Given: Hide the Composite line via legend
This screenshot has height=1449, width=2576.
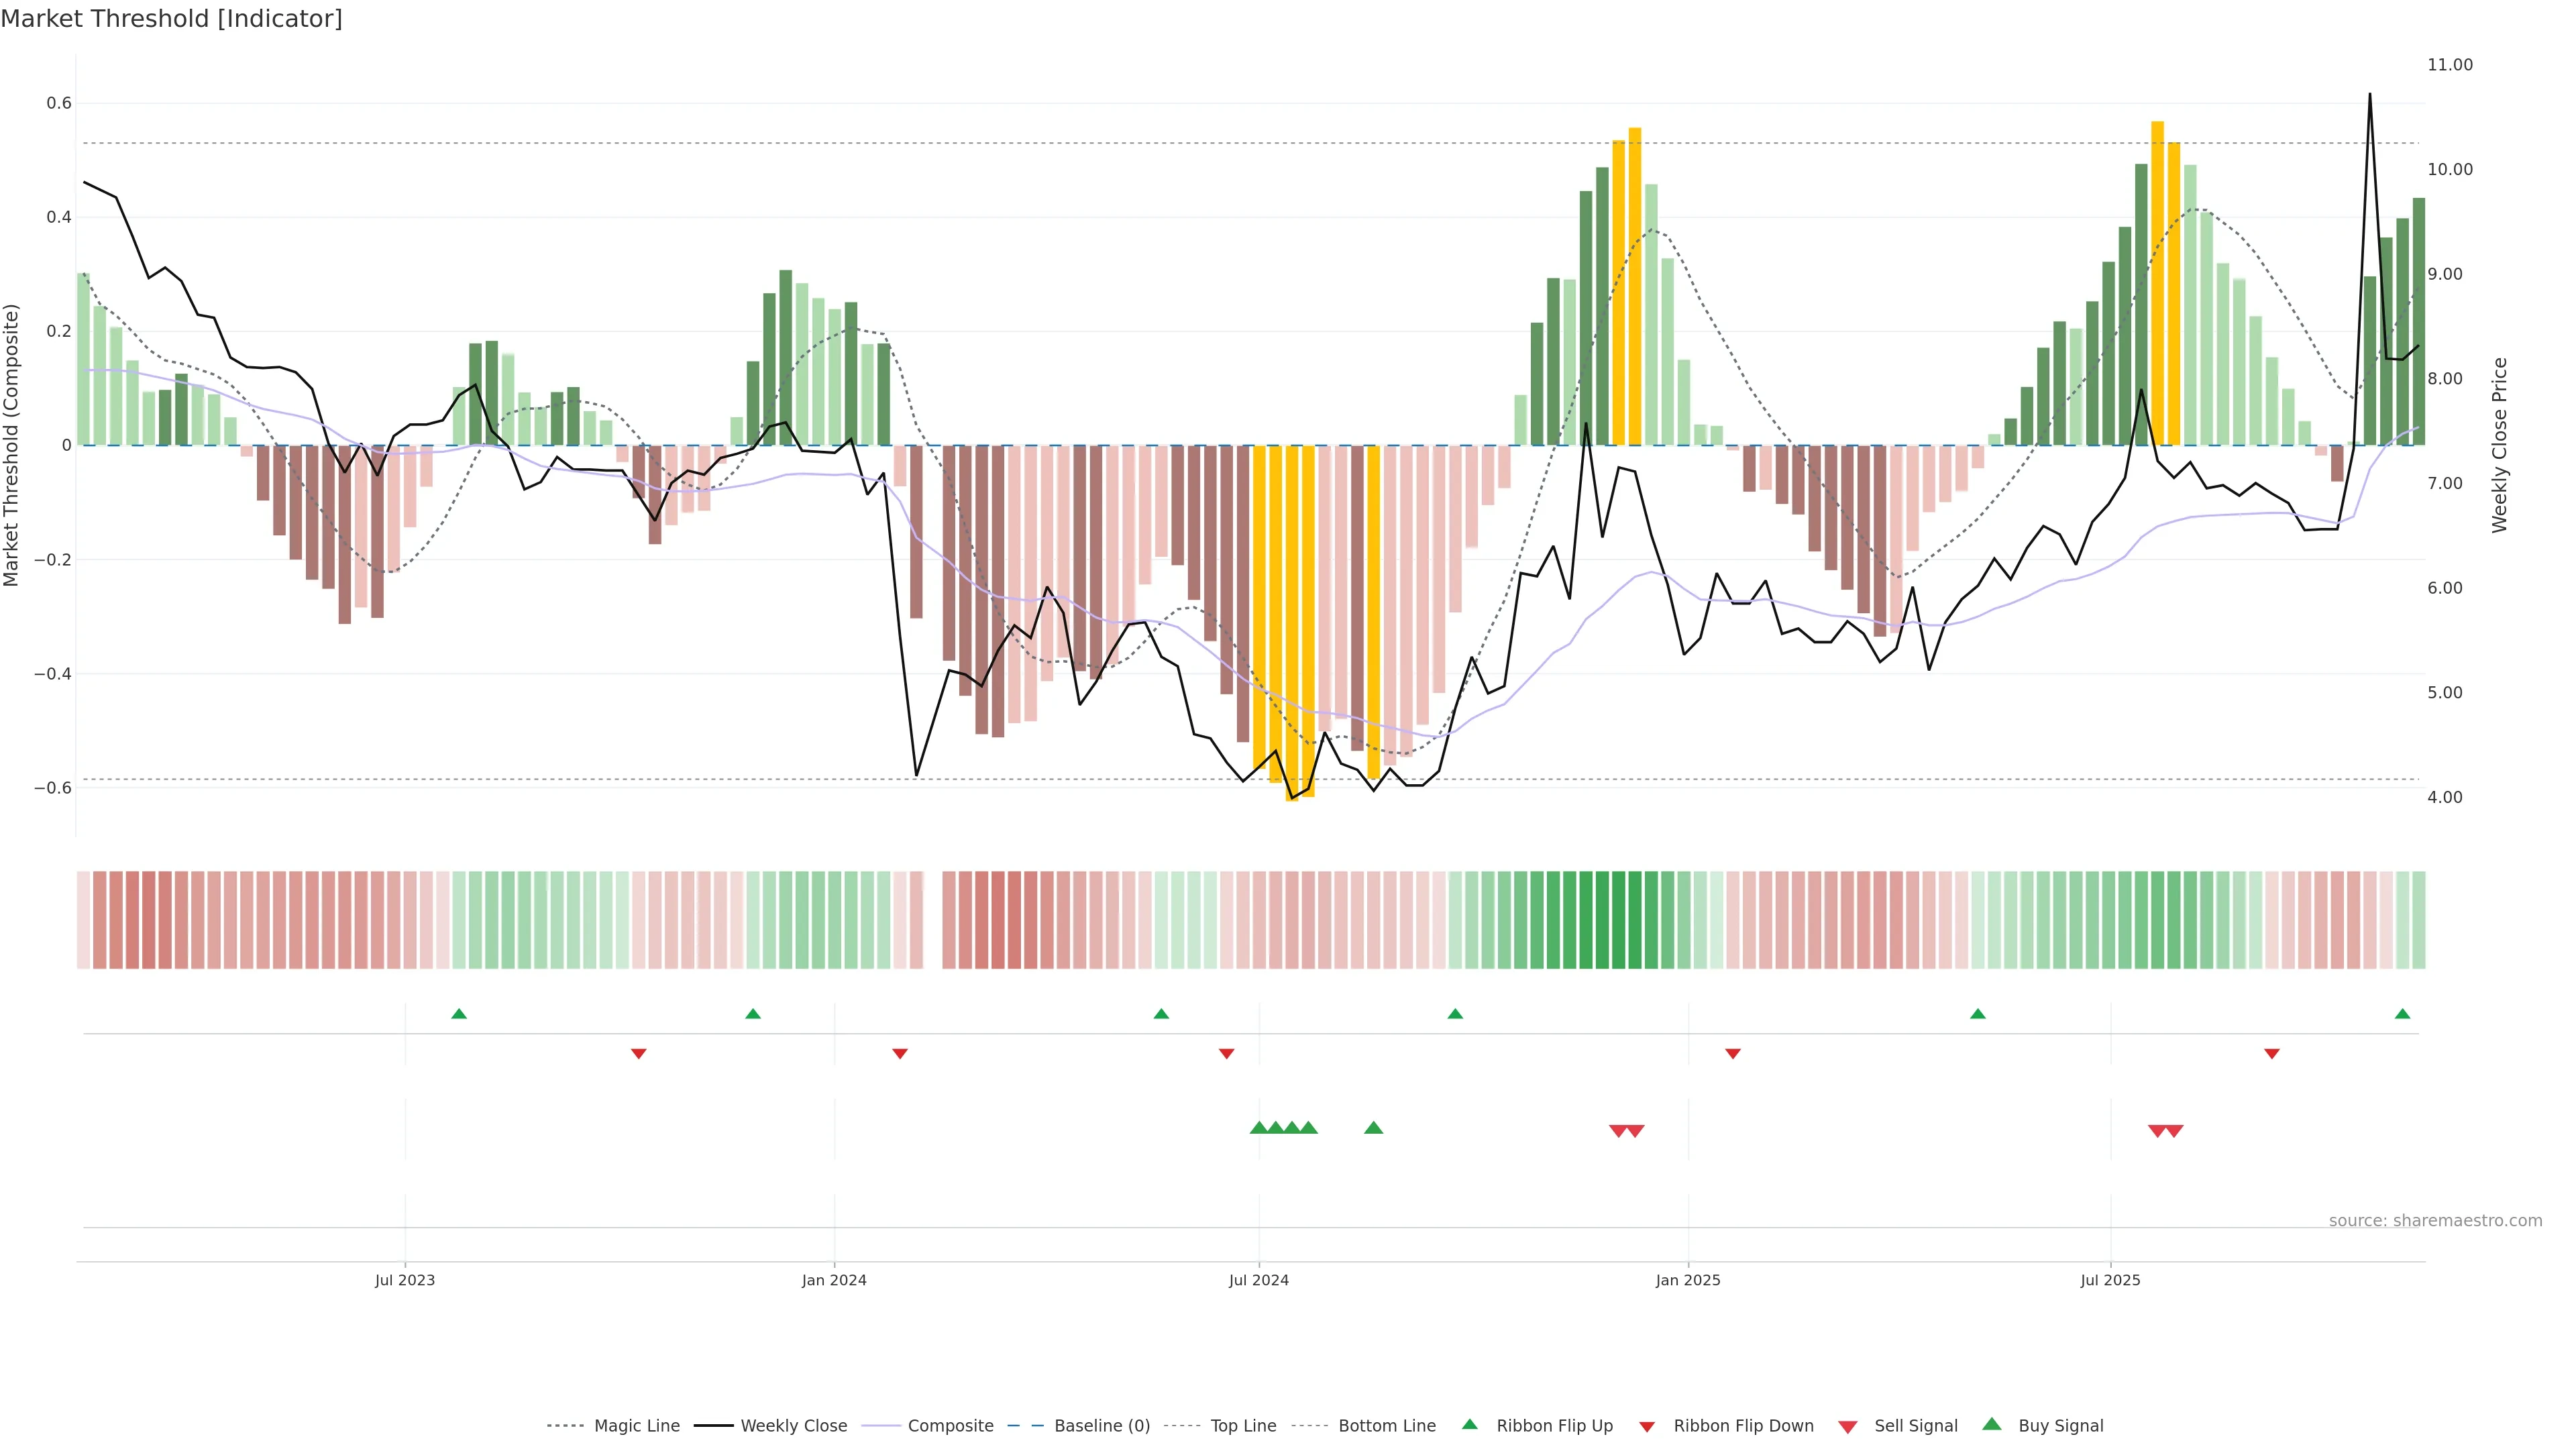Looking at the screenshot, I should click(950, 1426).
